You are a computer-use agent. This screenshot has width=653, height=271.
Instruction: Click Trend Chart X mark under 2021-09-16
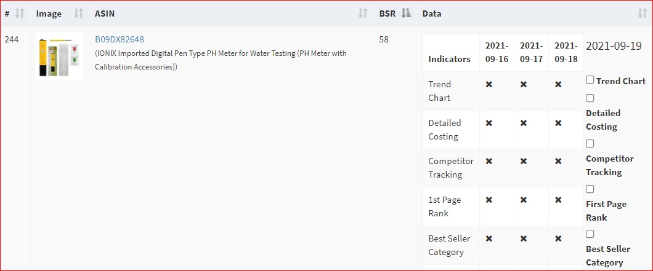pyautogui.click(x=489, y=84)
